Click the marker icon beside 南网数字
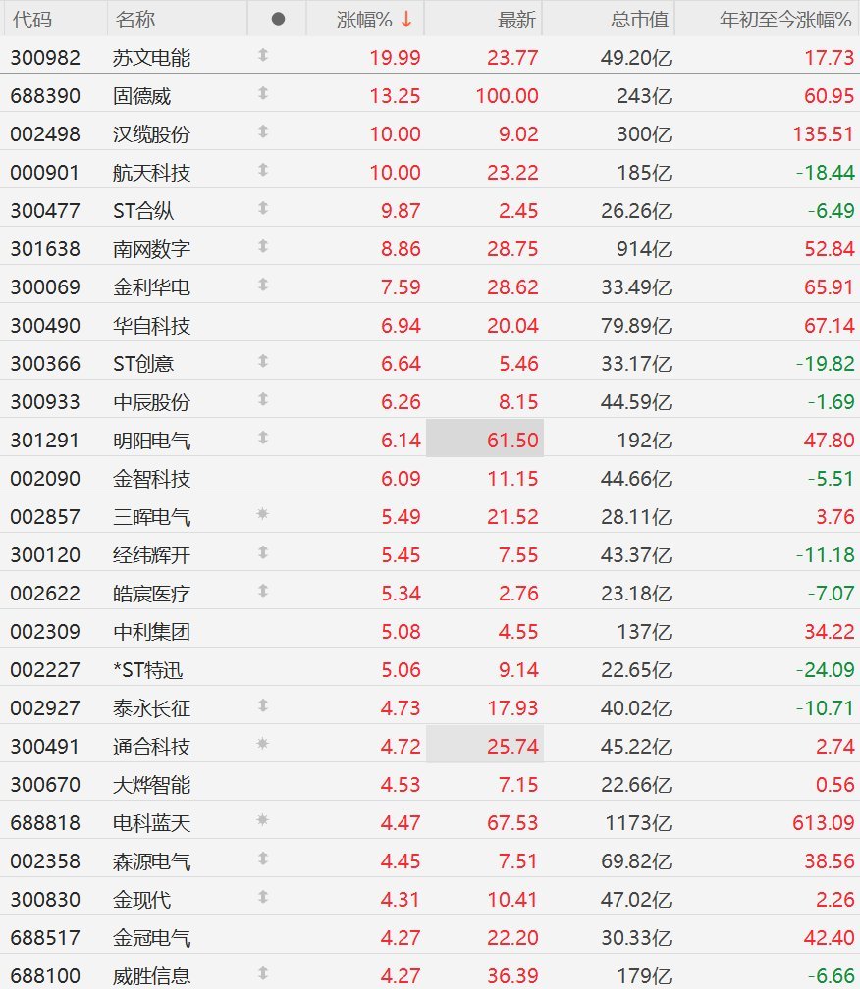 [263, 246]
